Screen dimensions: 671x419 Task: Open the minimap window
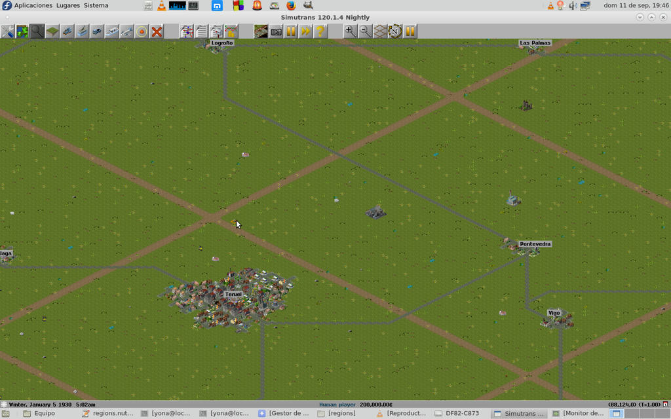pyautogui.click(x=22, y=31)
